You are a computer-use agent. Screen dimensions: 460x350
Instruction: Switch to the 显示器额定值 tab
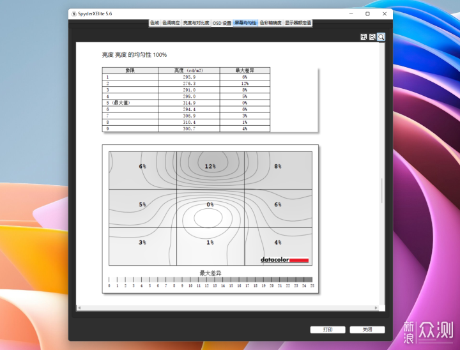pos(298,23)
